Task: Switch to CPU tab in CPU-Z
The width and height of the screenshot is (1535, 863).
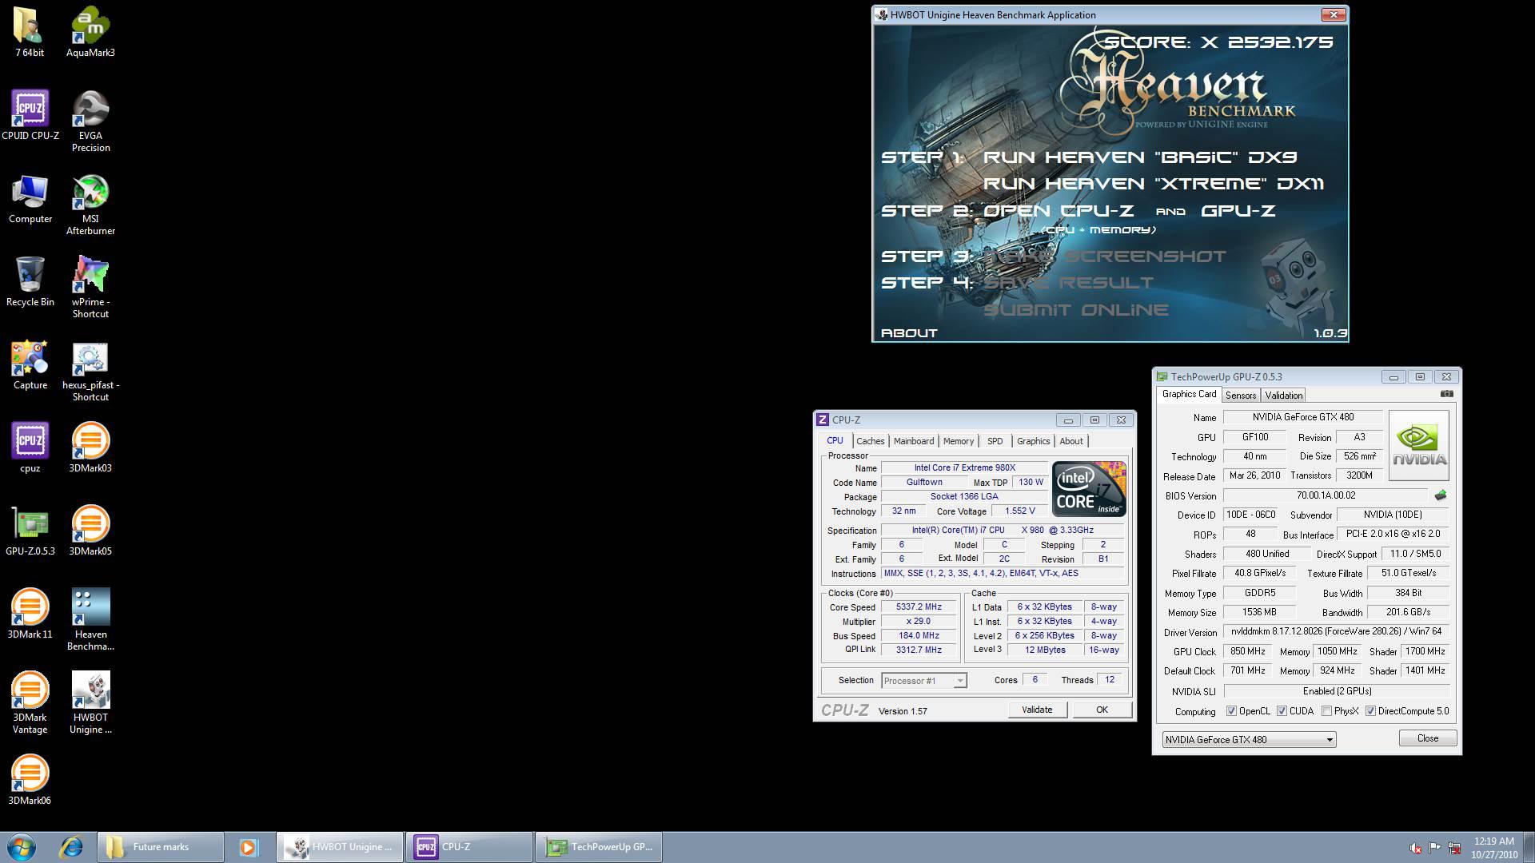Action: coord(835,440)
